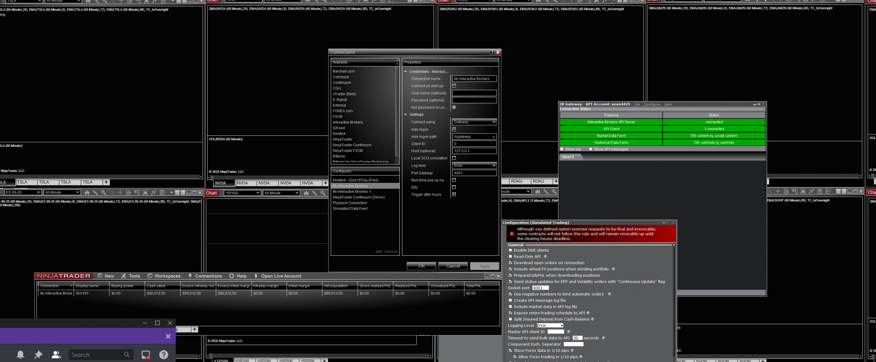Enable Show log in IB Gateway
Viewport: 876px width, 362px height.
pos(562,149)
